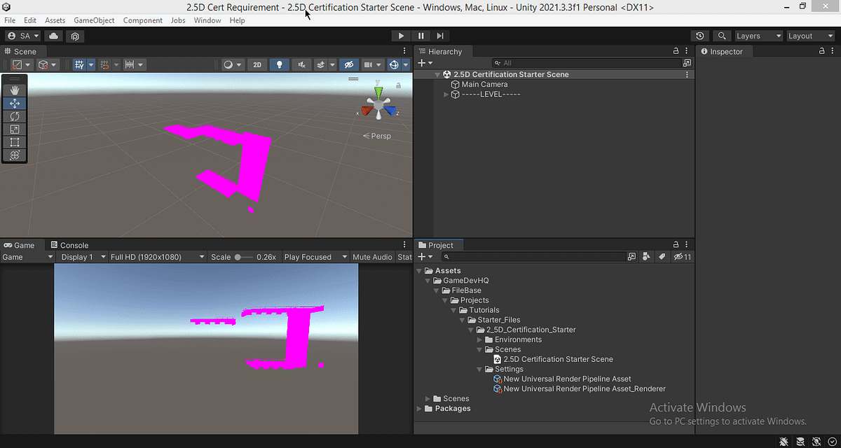This screenshot has width=841, height=448.
Task: Expand the -----LEVEL----- object in the Hierarchy
Action: coord(447,94)
